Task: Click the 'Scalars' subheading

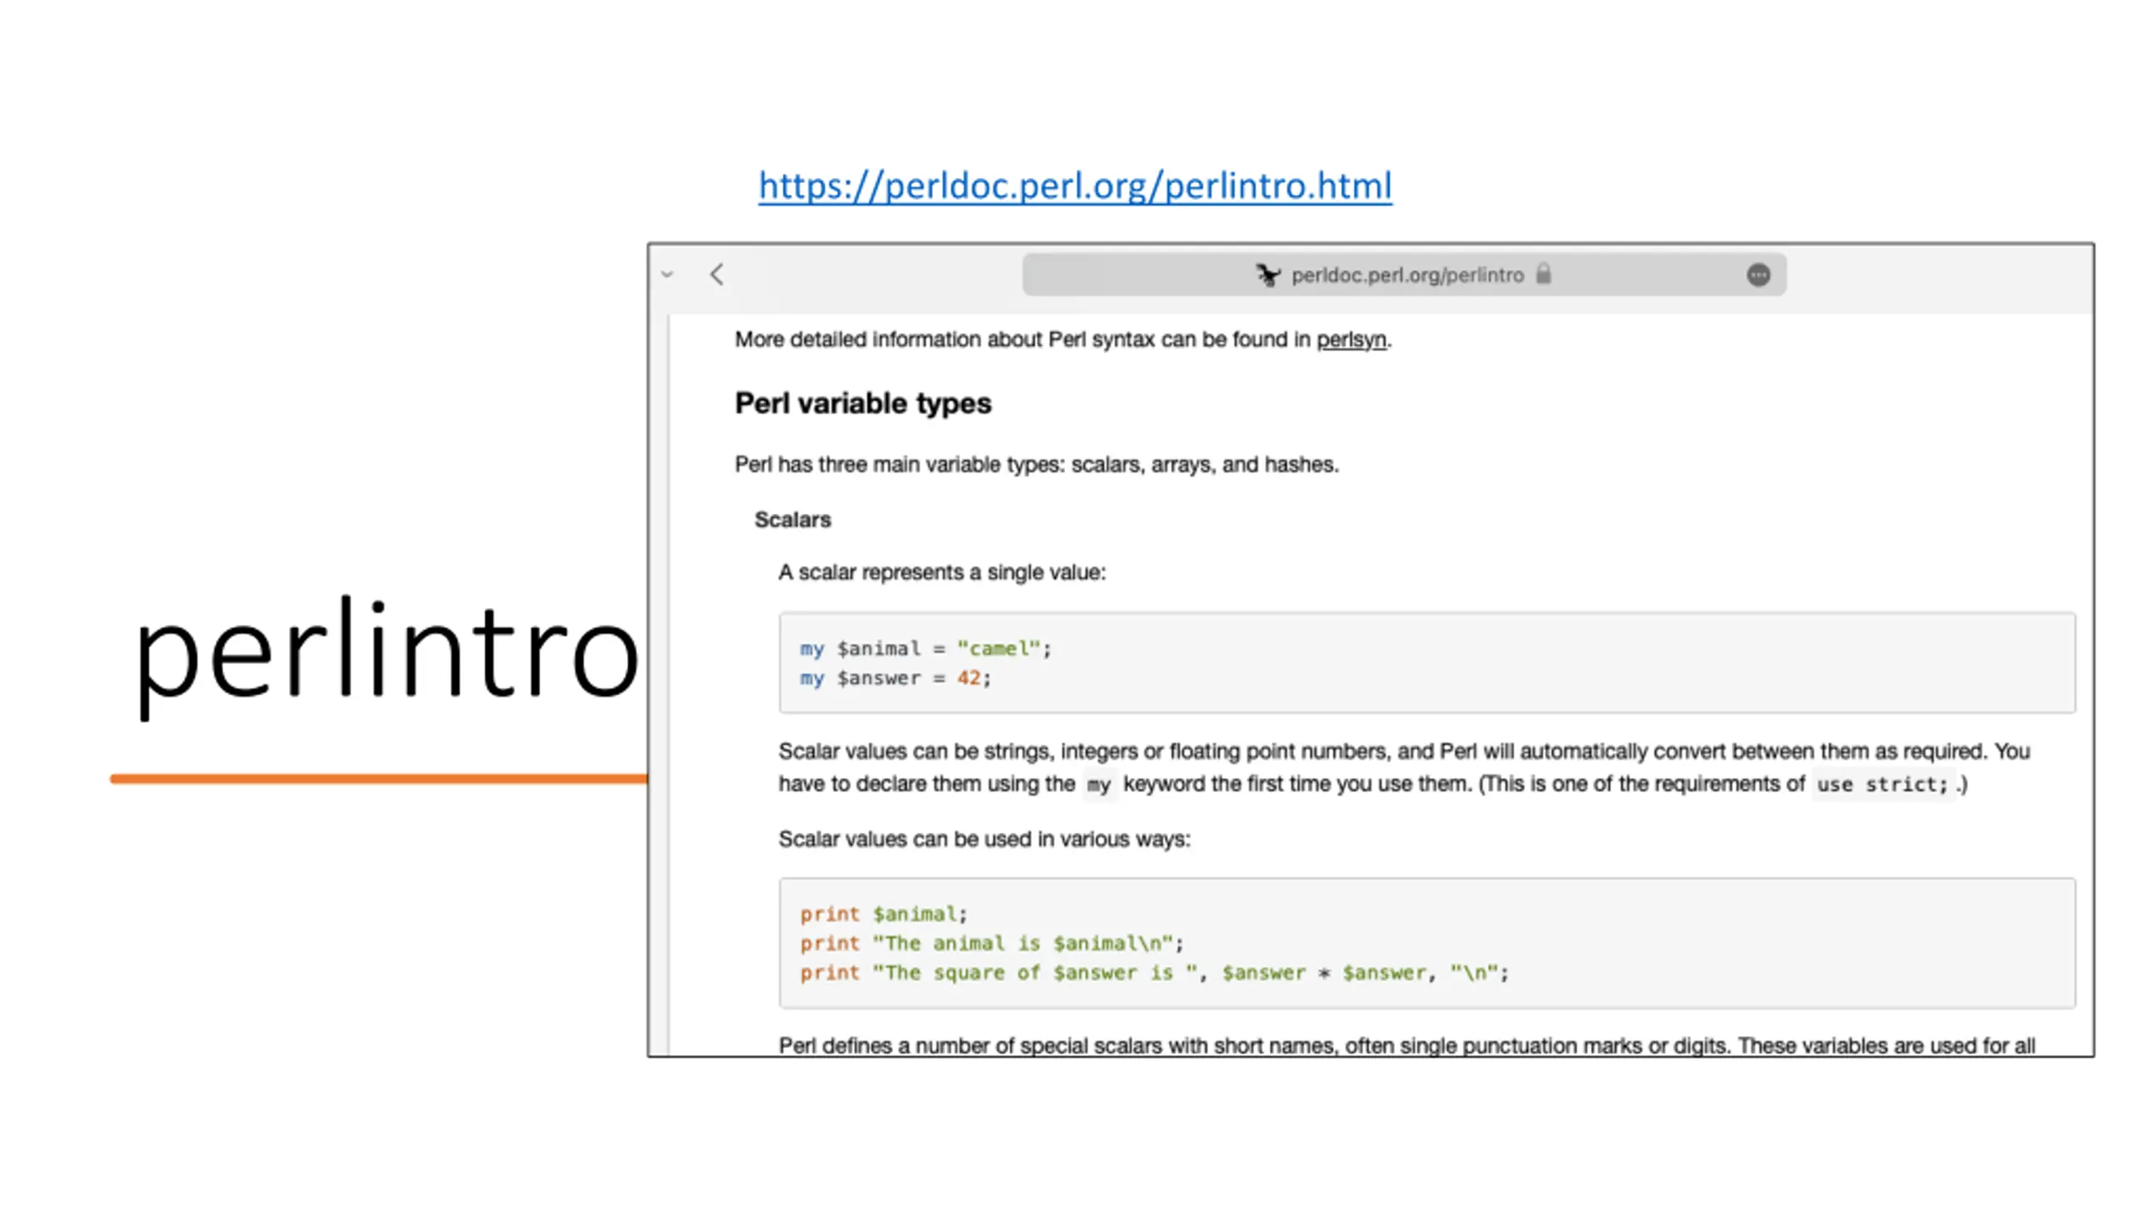Action: [792, 520]
